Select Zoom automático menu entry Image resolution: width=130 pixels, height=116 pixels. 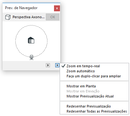(94, 71)
